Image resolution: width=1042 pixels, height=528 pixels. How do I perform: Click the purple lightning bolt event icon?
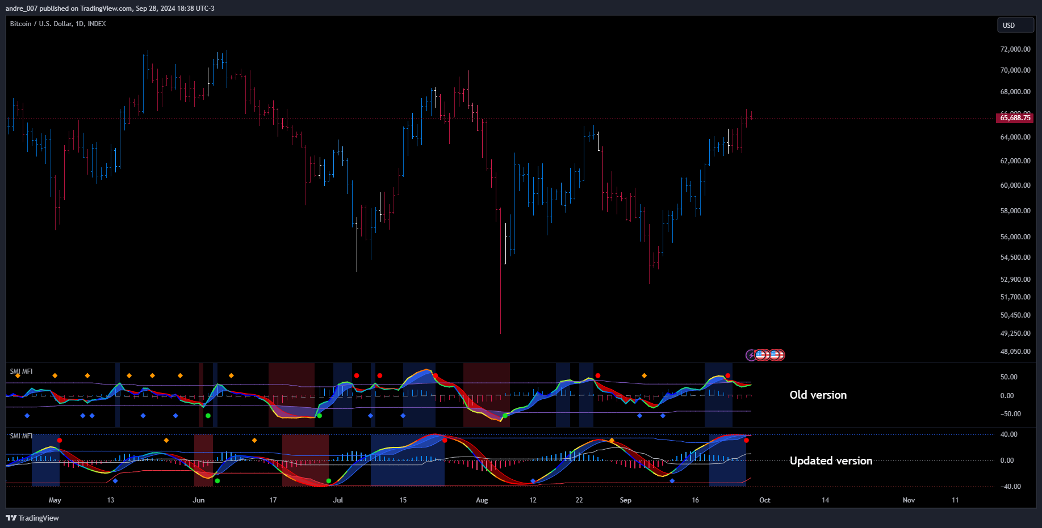pos(751,355)
